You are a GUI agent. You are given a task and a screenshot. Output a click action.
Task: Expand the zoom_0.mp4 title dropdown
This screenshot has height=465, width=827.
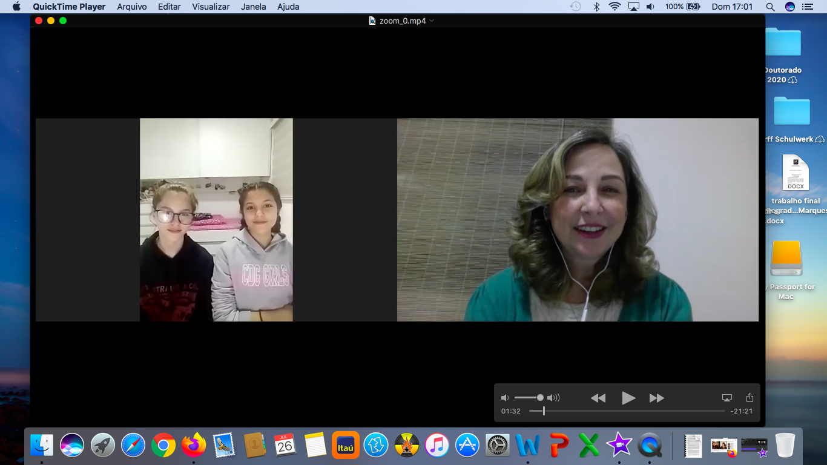[x=432, y=21]
